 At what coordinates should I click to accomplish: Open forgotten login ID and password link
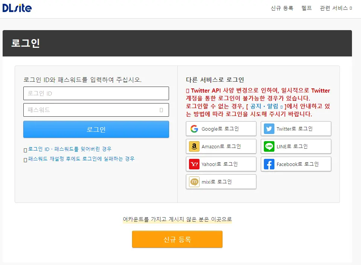[x=70, y=149]
